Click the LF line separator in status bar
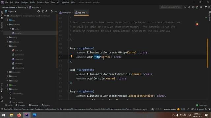 point(188,109)
